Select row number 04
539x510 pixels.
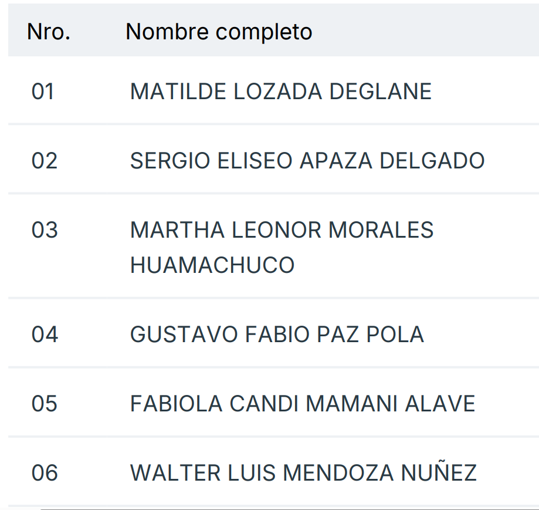point(45,335)
